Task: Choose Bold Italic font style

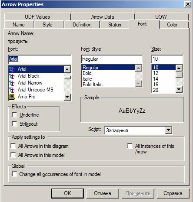Action: 108,85
